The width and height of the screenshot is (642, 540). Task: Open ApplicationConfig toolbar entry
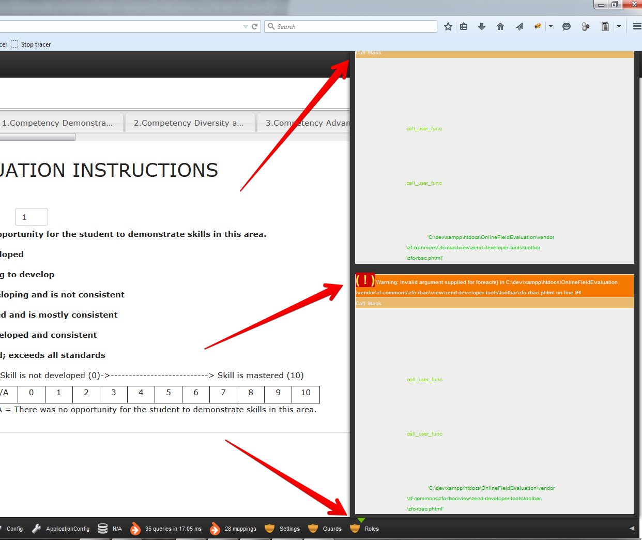(68, 529)
